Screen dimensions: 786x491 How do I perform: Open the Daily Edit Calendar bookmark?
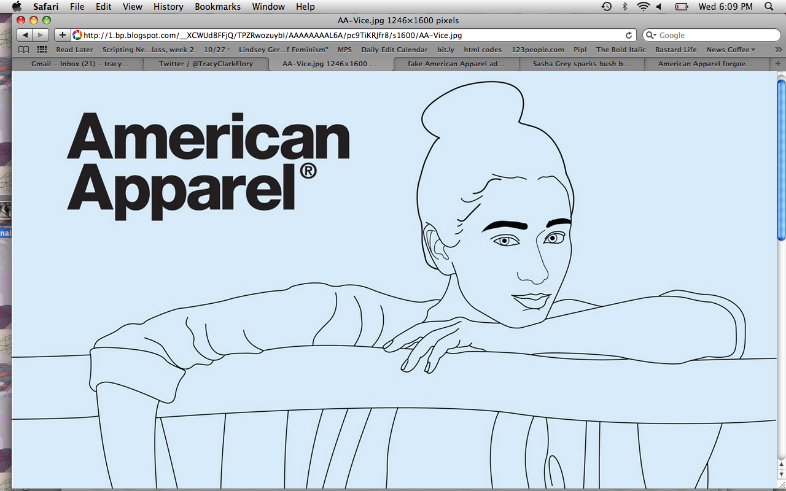(394, 50)
